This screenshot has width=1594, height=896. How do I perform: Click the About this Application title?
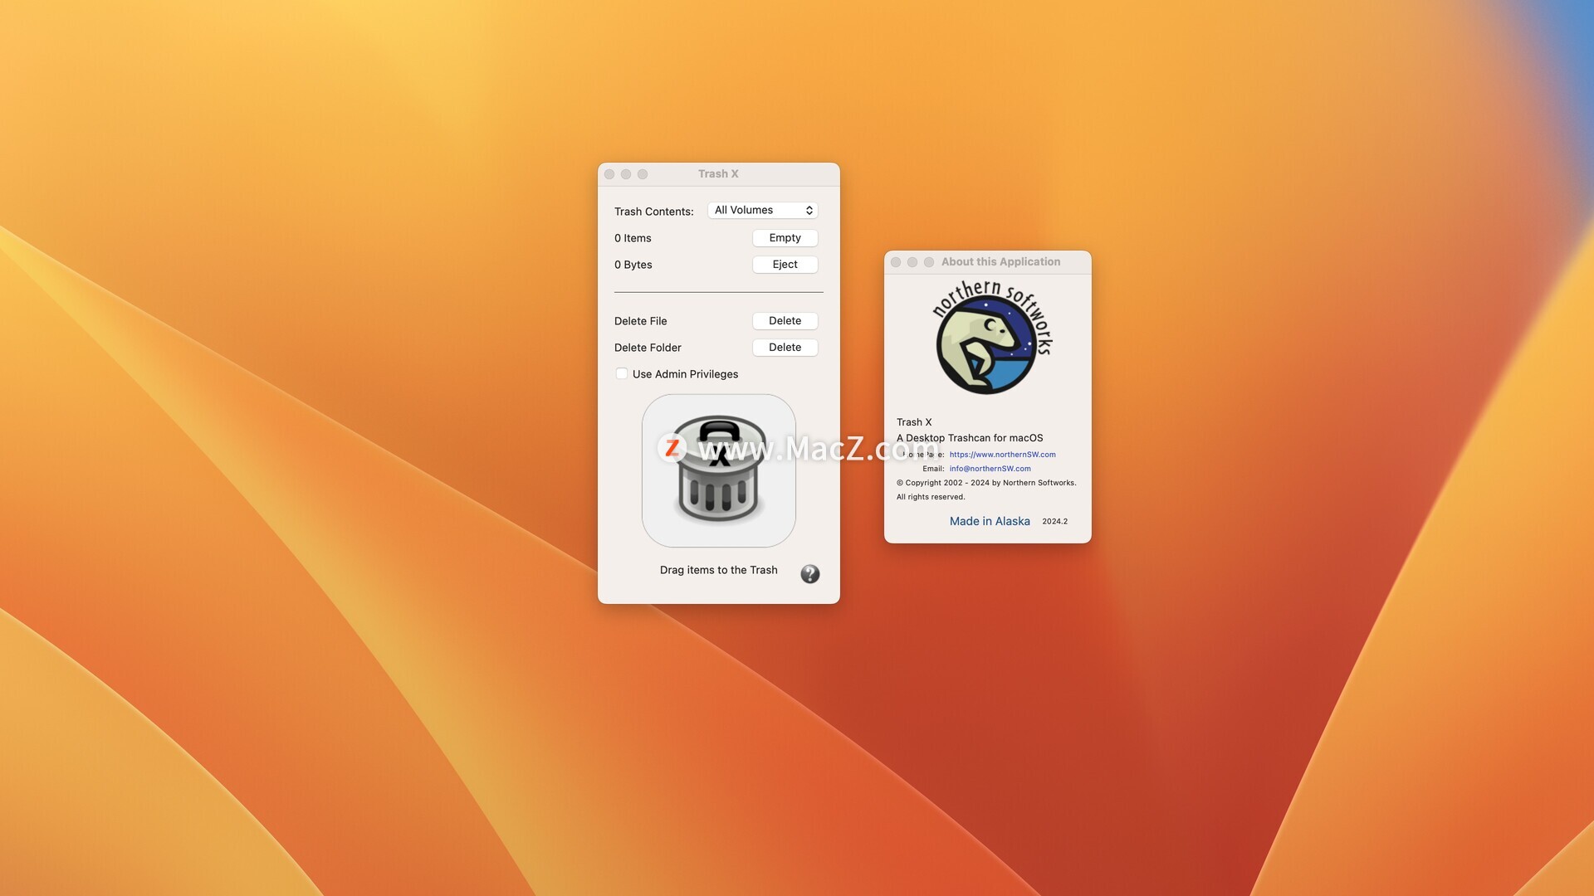pos(1000,262)
